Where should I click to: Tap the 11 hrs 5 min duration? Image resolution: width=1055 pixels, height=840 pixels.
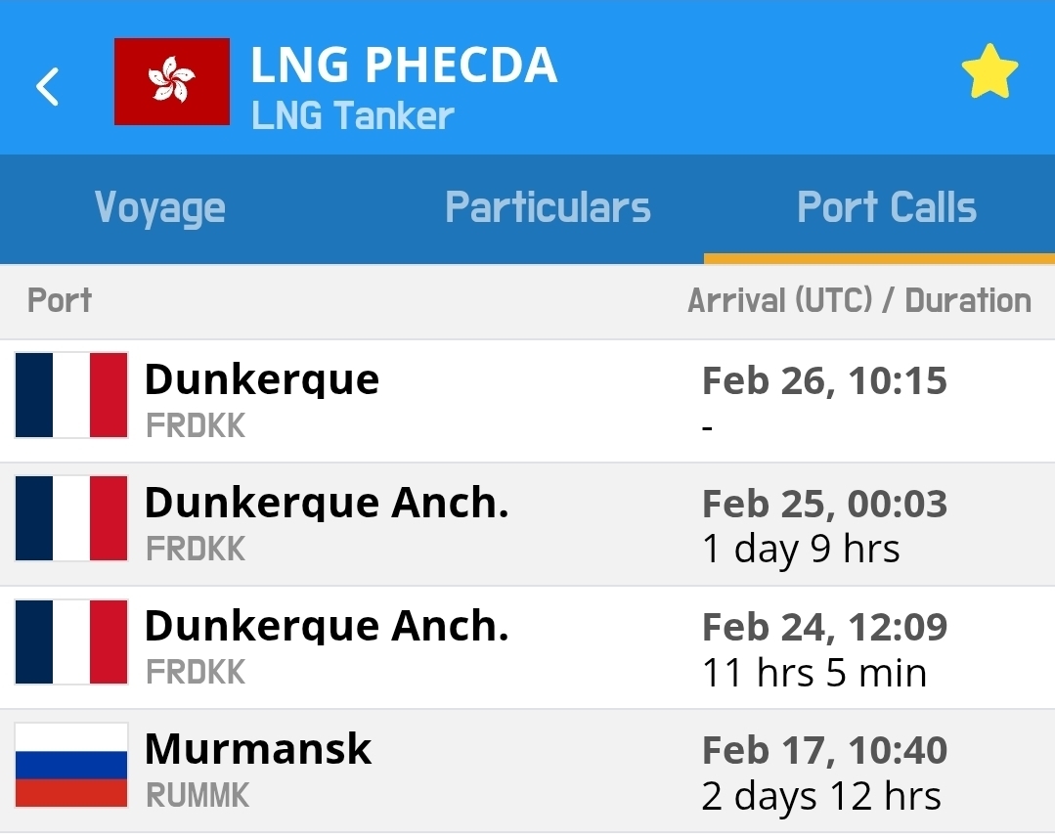pos(813,673)
